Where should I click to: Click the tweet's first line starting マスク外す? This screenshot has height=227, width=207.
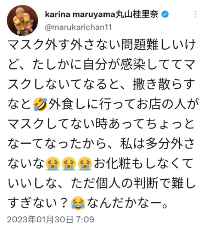point(102,45)
